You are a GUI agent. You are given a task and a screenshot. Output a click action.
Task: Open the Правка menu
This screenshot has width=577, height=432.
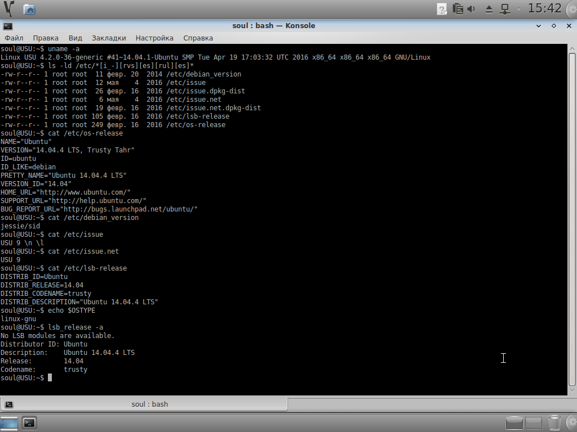[x=46, y=38]
